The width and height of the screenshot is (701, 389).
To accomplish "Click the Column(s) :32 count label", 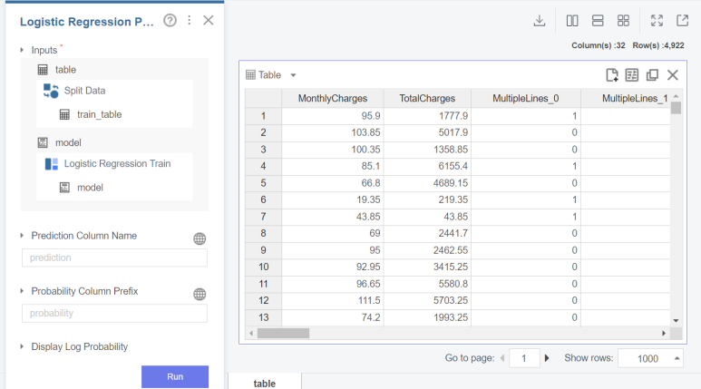I will pyautogui.click(x=599, y=45).
